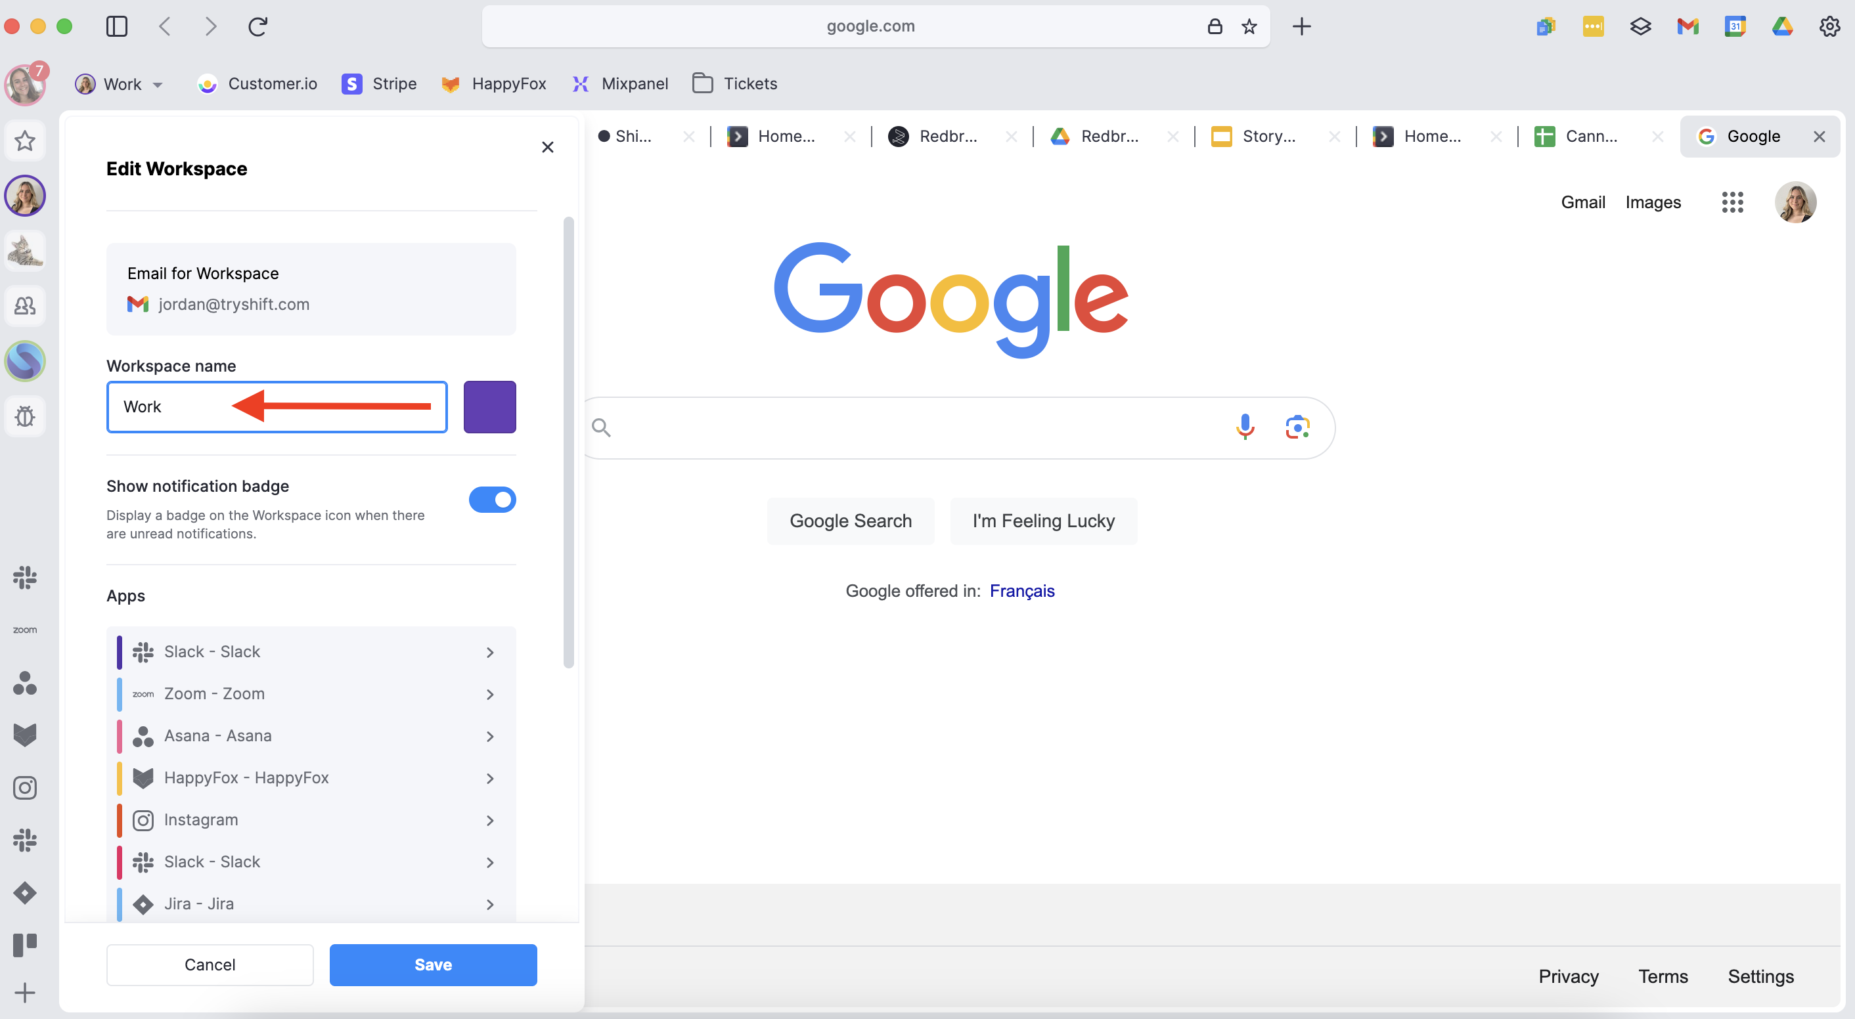Click the Cancel button

pos(210,965)
